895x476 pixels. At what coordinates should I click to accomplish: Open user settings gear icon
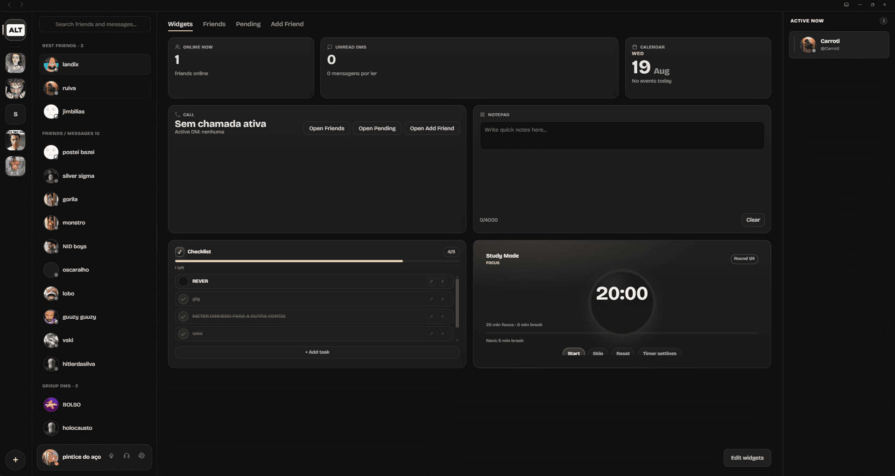[x=141, y=456]
